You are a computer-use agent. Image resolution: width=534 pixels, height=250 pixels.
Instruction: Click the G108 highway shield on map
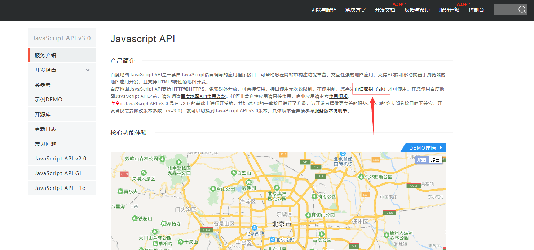[207, 230]
